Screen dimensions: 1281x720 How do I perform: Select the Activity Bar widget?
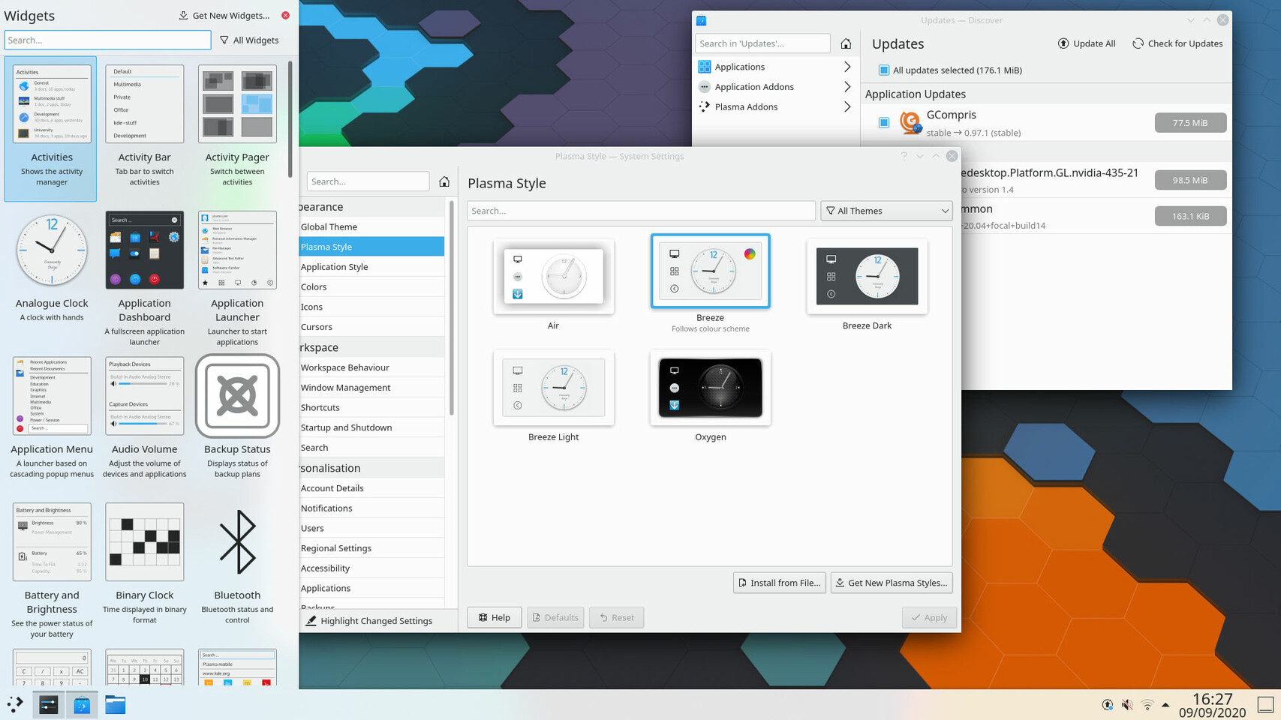(145, 103)
